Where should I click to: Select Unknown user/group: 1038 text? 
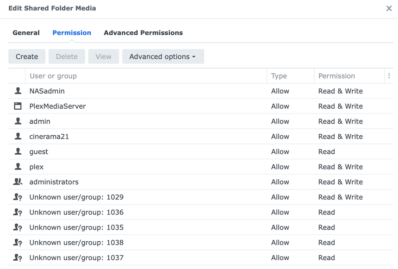[x=76, y=243]
